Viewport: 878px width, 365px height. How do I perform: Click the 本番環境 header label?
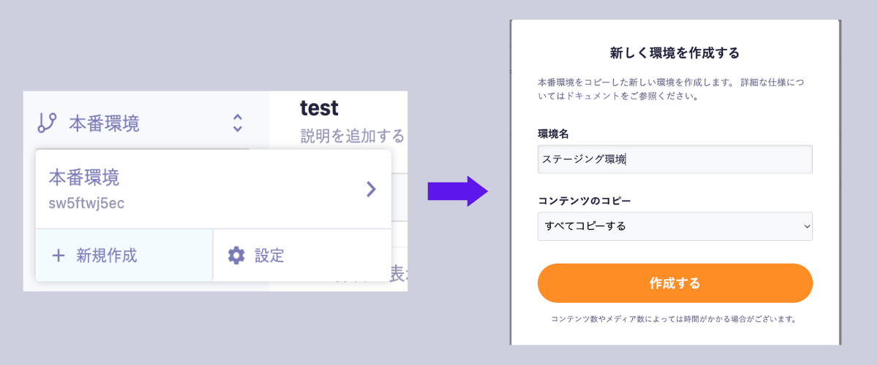(x=104, y=123)
